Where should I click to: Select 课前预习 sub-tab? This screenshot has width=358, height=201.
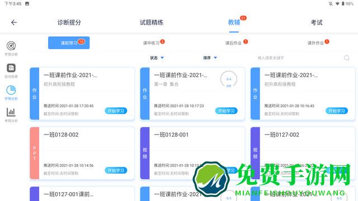[69, 43]
